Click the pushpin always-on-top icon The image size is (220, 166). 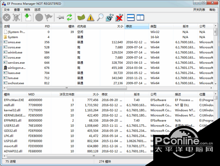pos(60,18)
